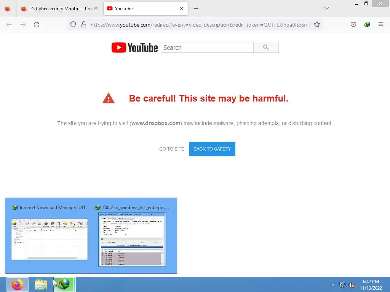Open a new tab with plus button
The width and height of the screenshot is (390, 292).
click(196, 9)
